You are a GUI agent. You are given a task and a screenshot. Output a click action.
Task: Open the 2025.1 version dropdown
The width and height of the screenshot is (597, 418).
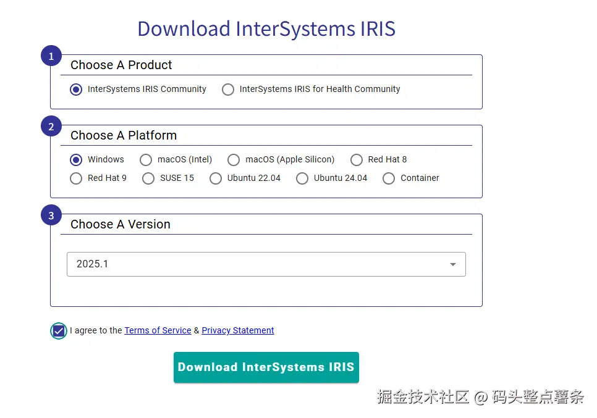266,264
